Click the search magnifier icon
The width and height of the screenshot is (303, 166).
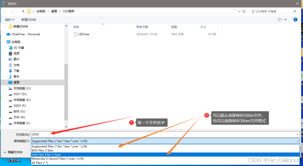coord(294,12)
